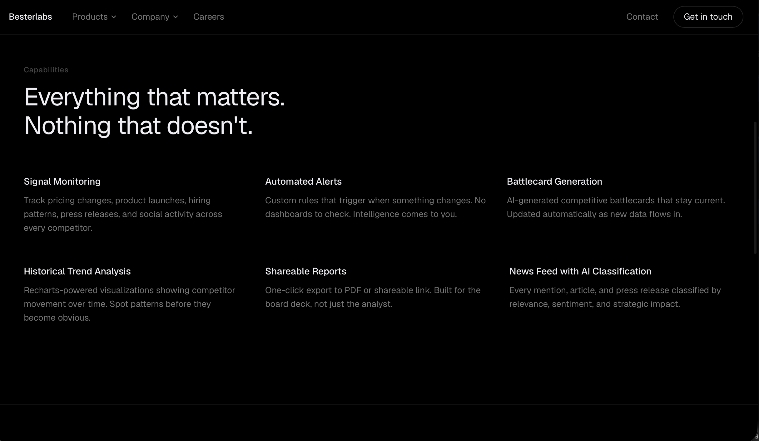
Task: Open the Contact link
Action: [x=642, y=17]
